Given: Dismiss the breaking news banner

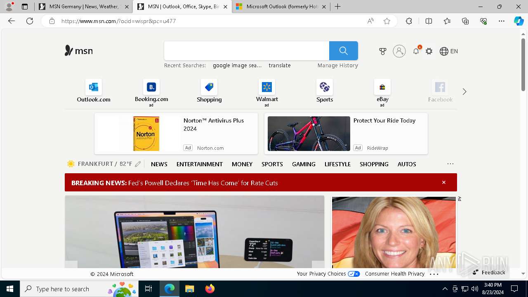Looking at the screenshot, I should [444, 182].
